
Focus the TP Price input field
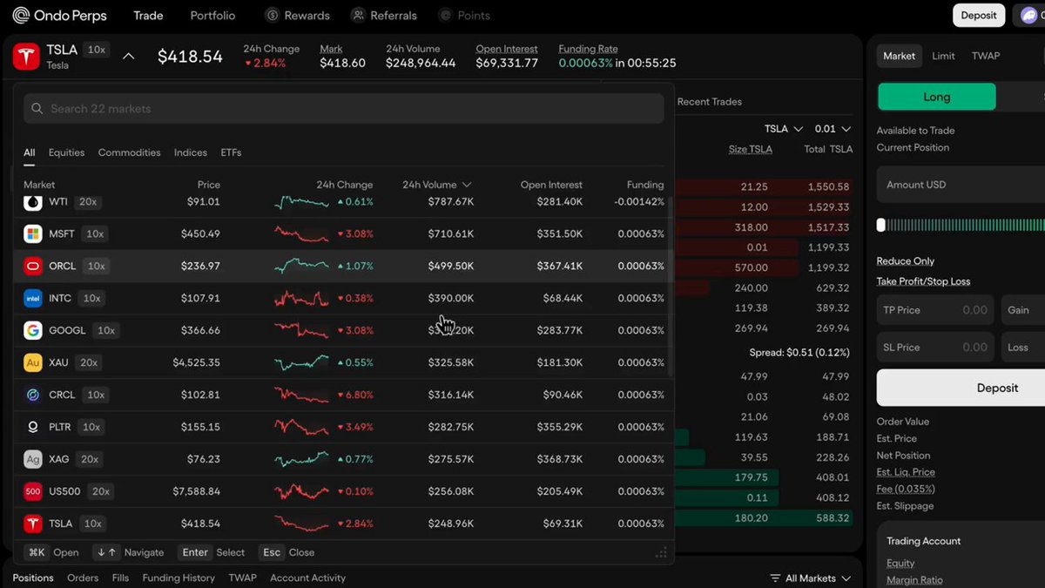click(935, 310)
